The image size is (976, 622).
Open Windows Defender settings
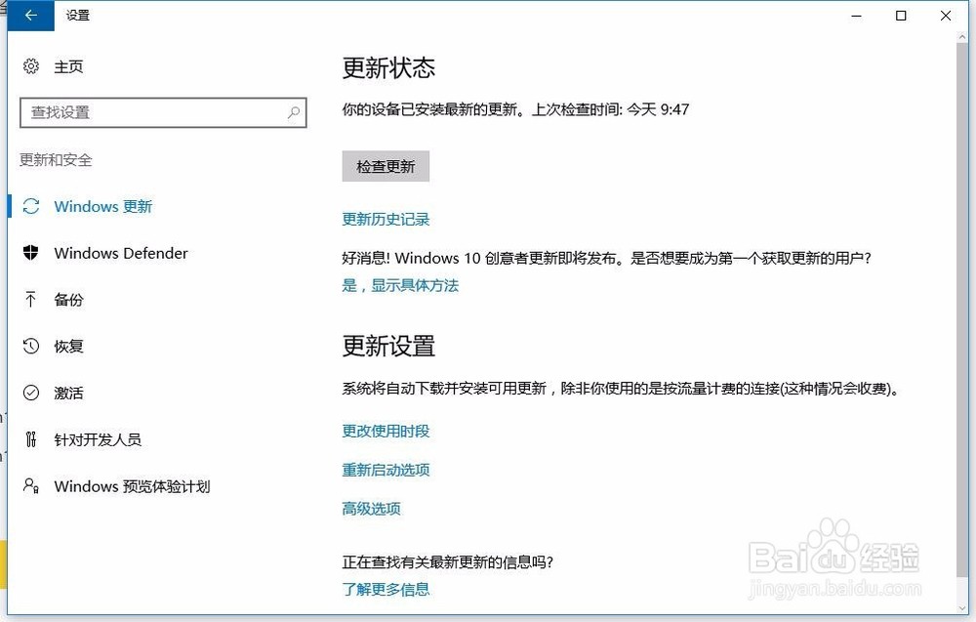tap(121, 253)
